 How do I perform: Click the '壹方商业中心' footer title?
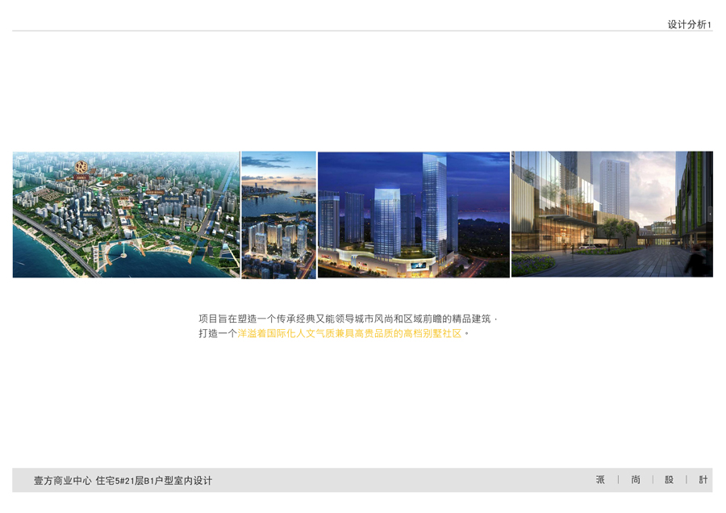[62, 481]
